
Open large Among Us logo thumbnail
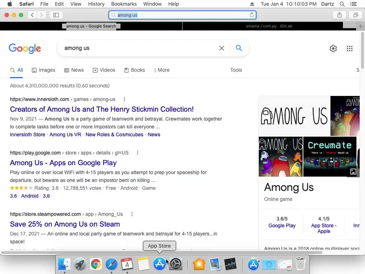pos(294,116)
